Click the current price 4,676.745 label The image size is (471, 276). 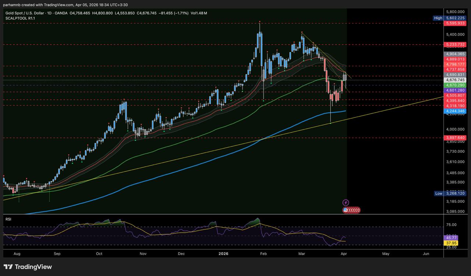[x=456, y=80]
